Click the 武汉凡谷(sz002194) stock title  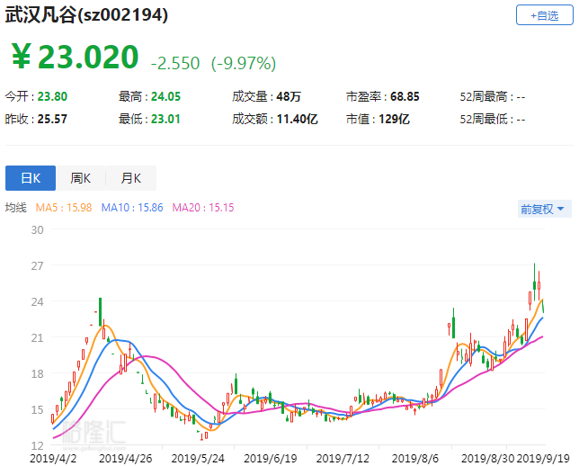coord(86,16)
